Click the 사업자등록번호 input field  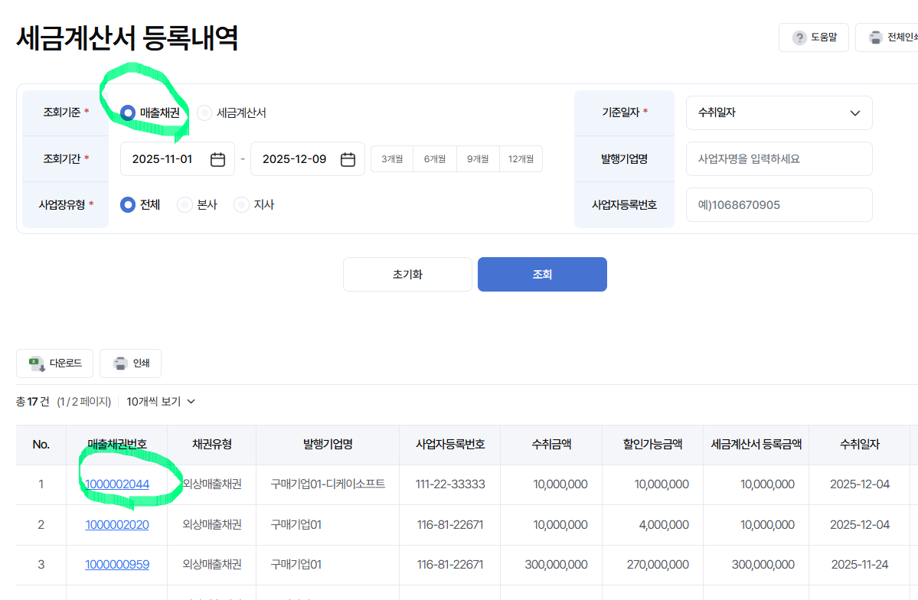[779, 205]
